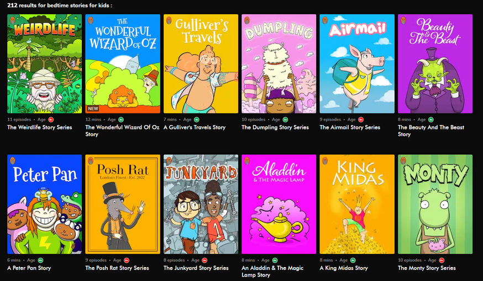Image resolution: width=483 pixels, height=281 pixels.
Task: Open the Monty cover thumbnail
Action: (x=435, y=204)
